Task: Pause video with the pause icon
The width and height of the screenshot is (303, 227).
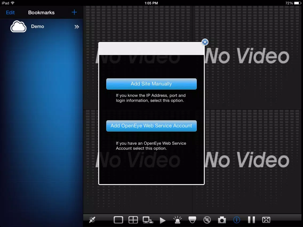Action: (x=252, y=220)
